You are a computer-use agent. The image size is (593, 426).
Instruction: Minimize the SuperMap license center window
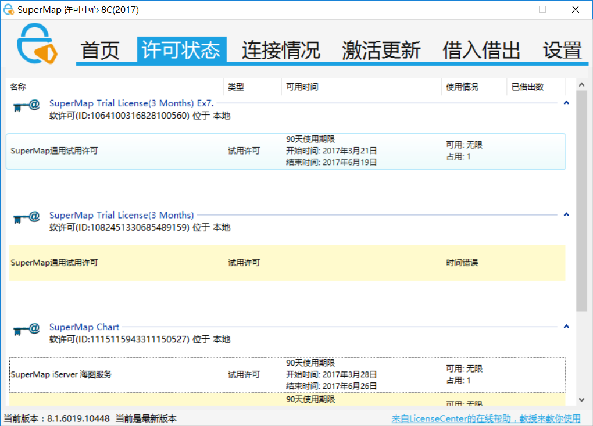point(510,9)
